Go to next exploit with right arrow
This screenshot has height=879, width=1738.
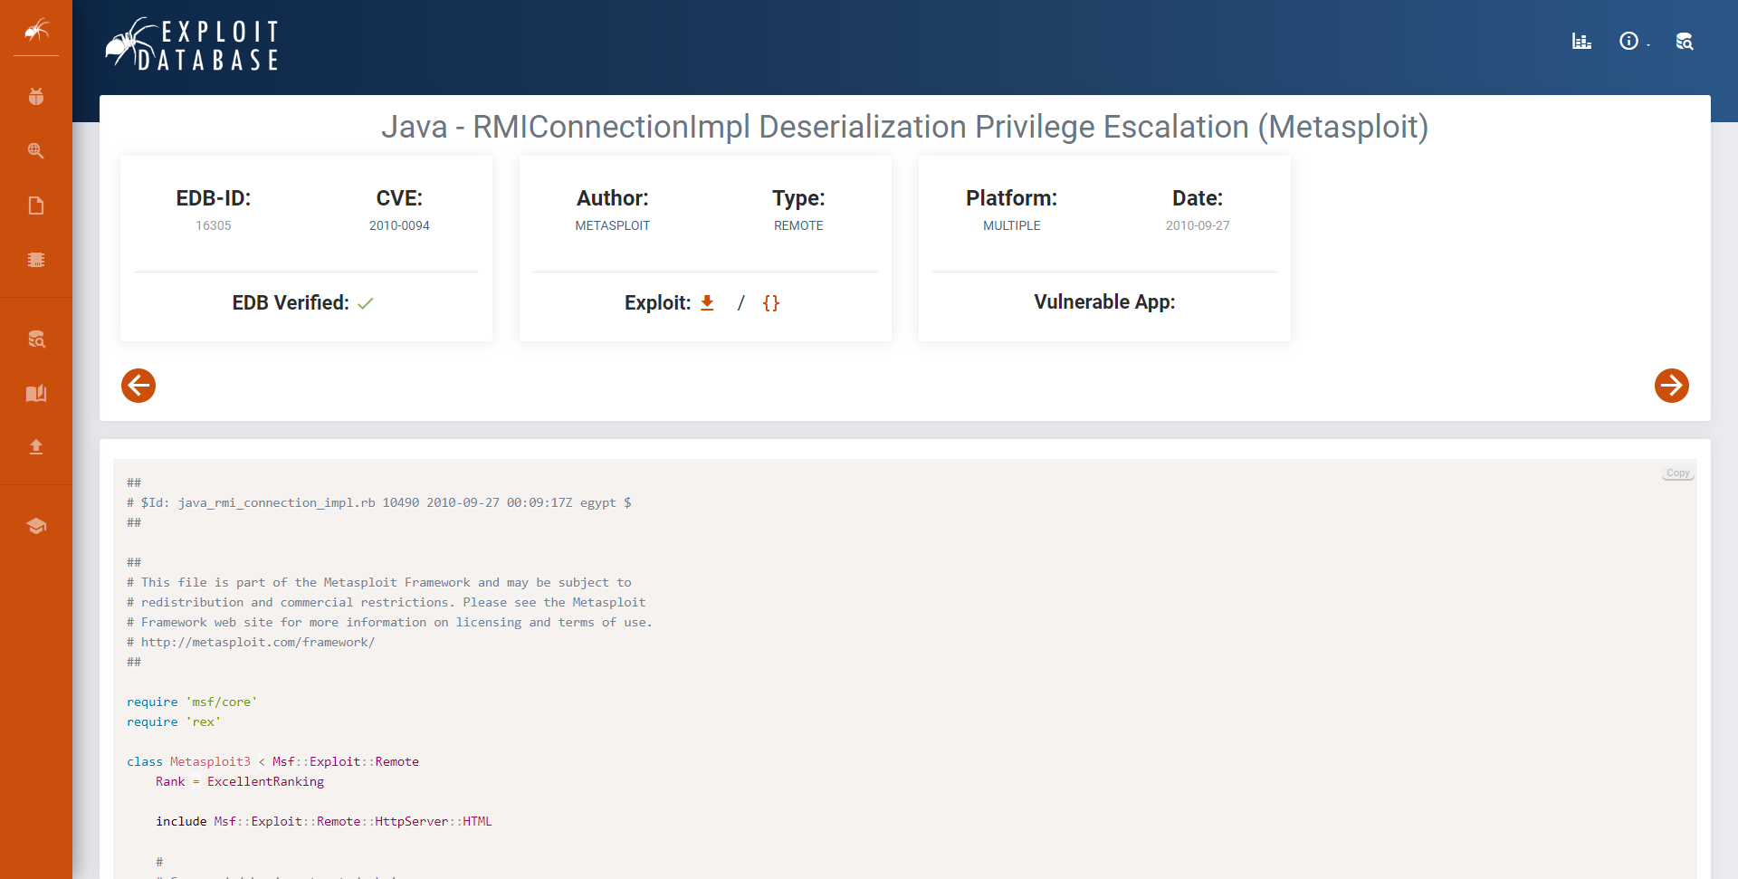[1672, 386]
